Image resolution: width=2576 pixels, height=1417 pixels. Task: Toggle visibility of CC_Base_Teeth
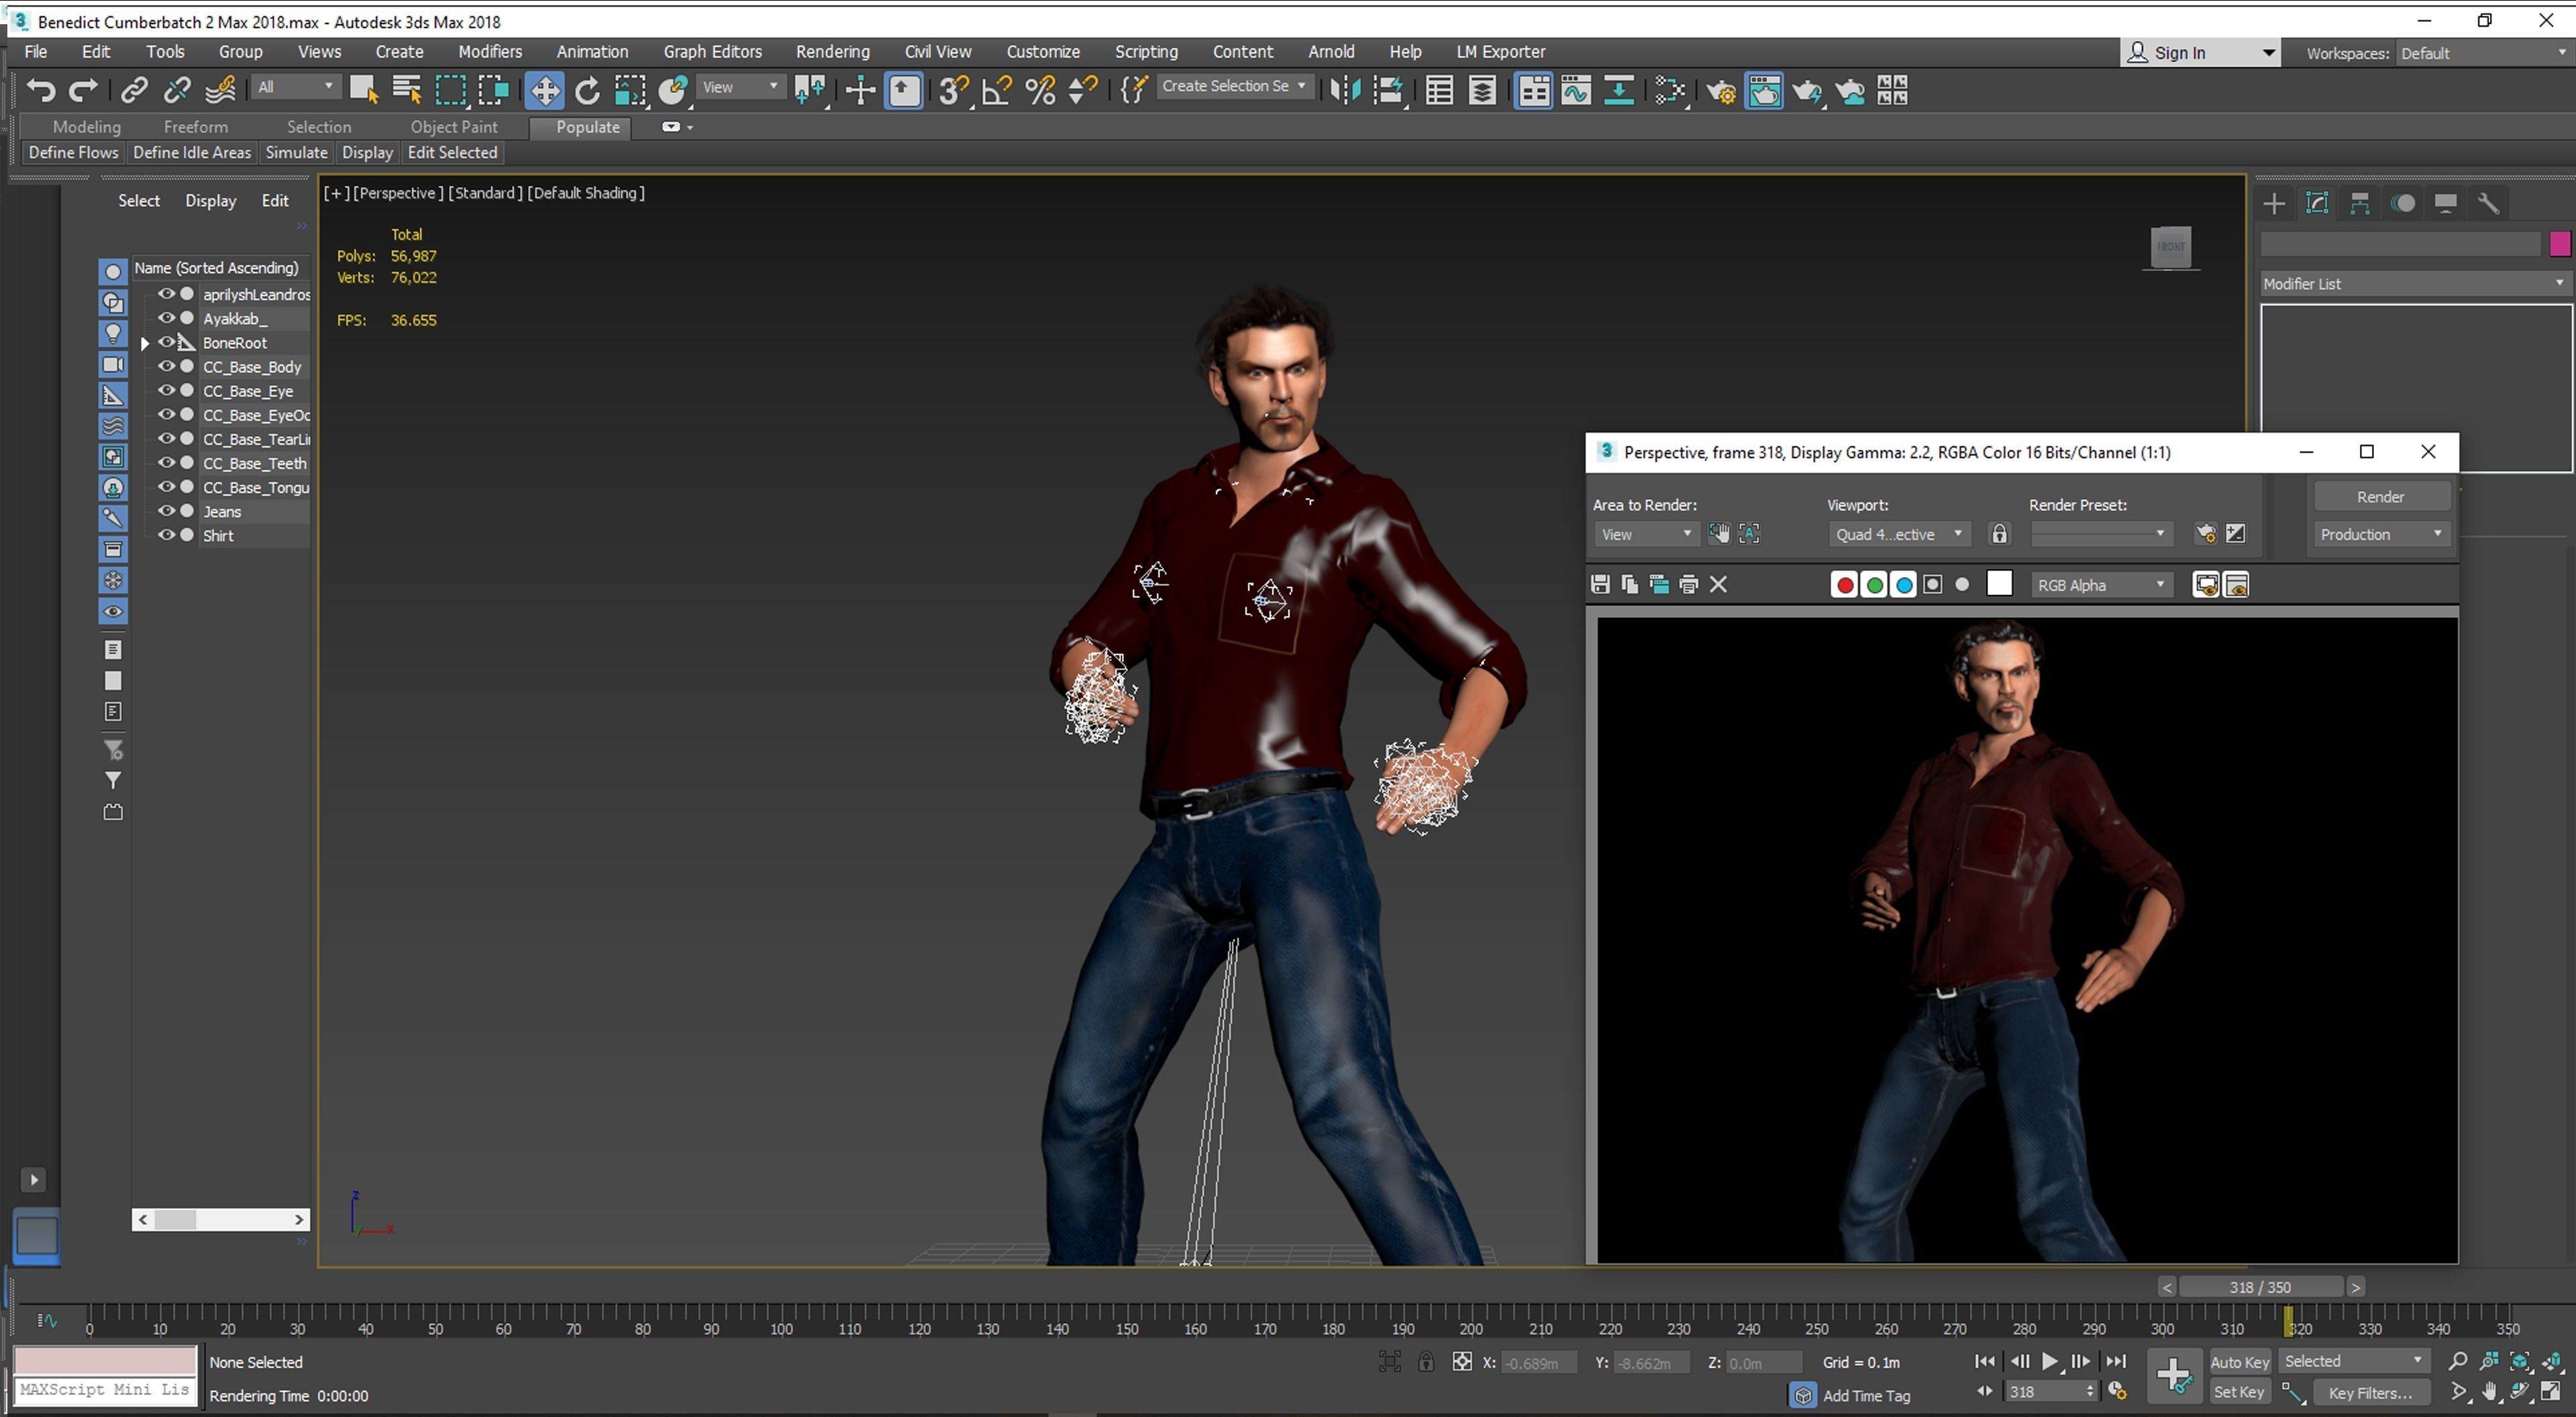[x=166, y=463]
